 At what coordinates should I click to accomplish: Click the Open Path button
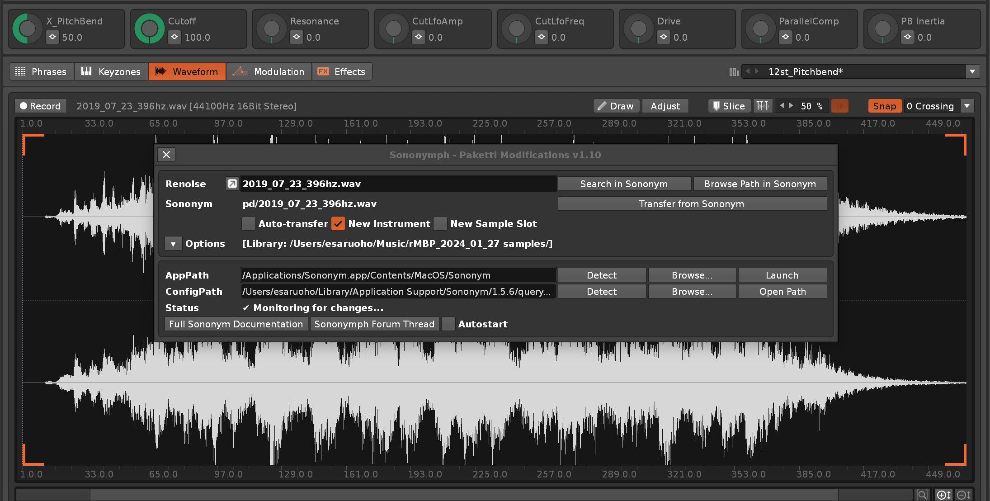[783, 291]
